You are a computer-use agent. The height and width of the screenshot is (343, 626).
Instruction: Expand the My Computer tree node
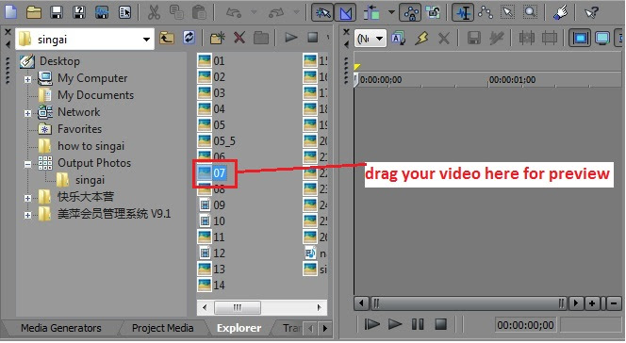[27, 79]
